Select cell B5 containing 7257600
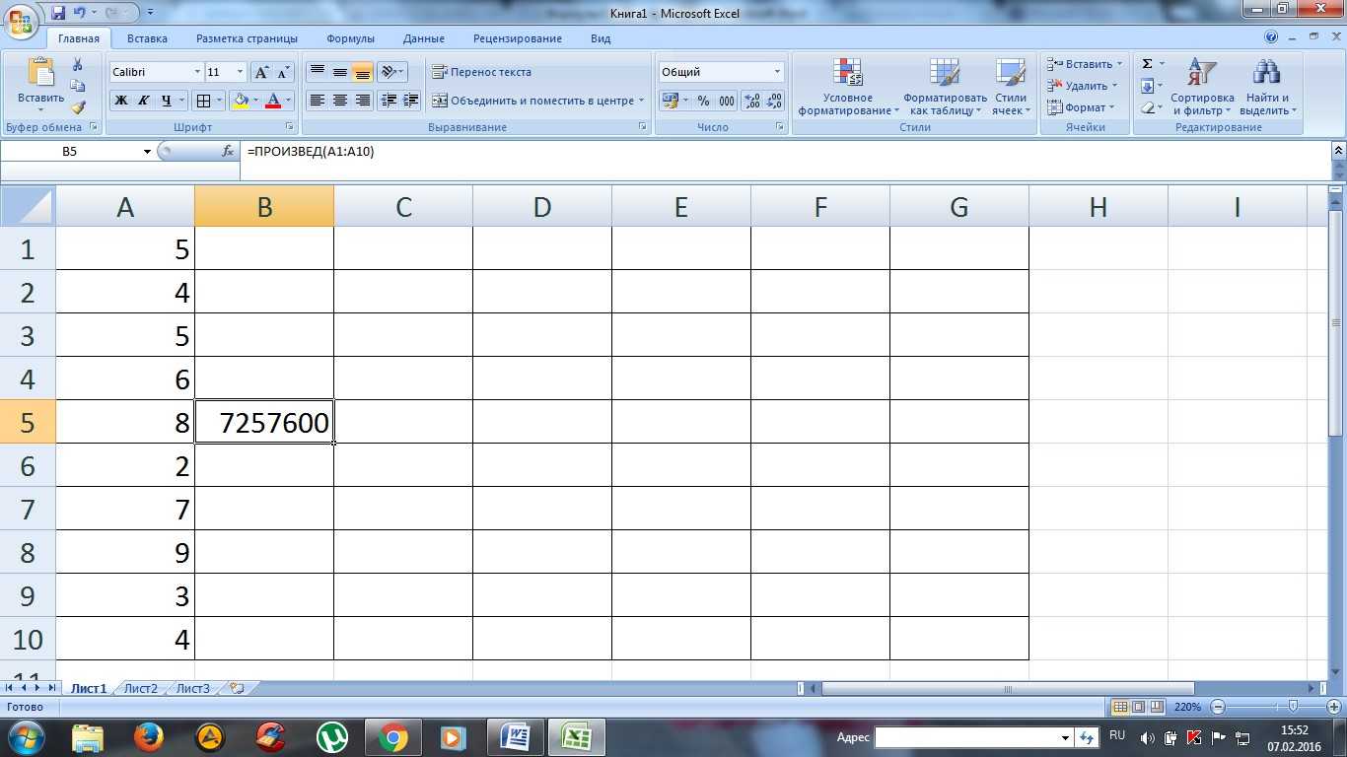 tap(264, 423)
